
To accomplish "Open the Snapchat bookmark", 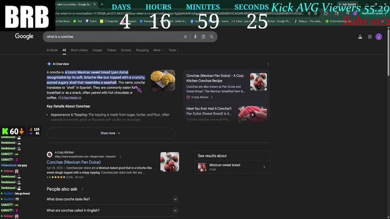I will pyautogui.click(x=109, y=21).
